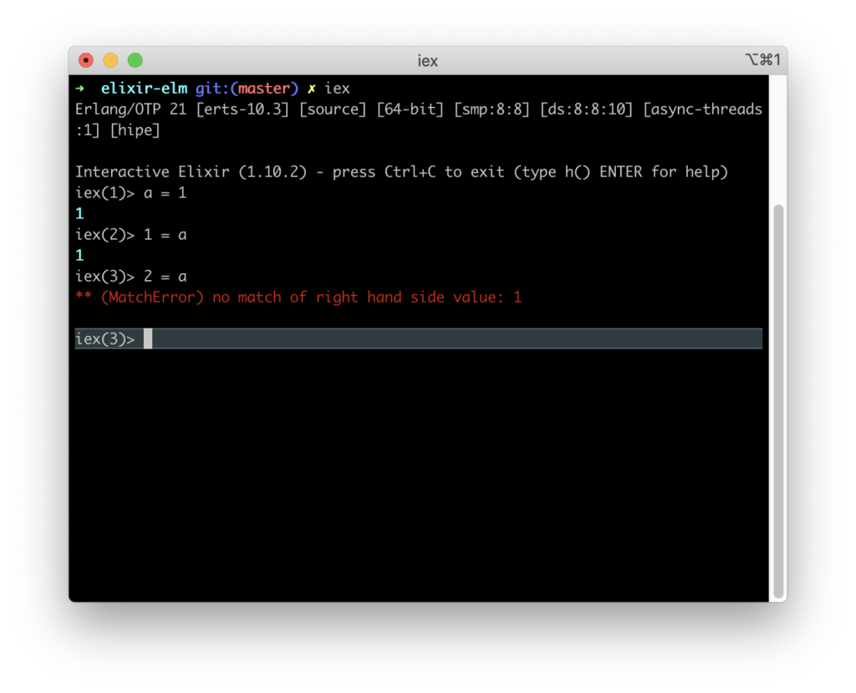
Task: Click the iex(3)> 2 = a line
Action: pyautogui.click(x=131, y=277)
